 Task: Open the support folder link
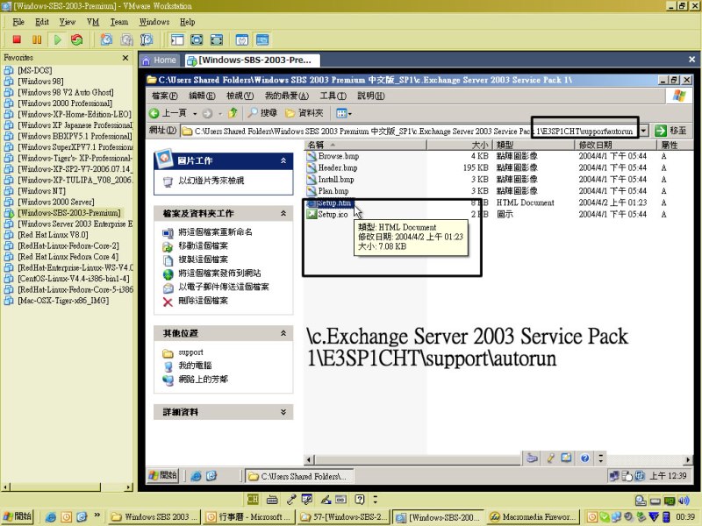[190, 352]
